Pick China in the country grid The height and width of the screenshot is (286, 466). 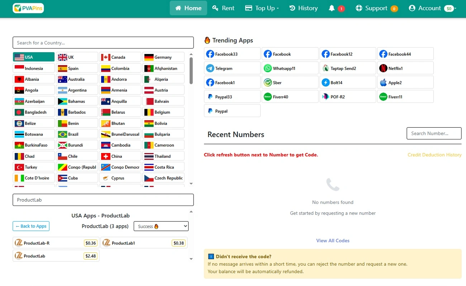click(x=120, y=156)
